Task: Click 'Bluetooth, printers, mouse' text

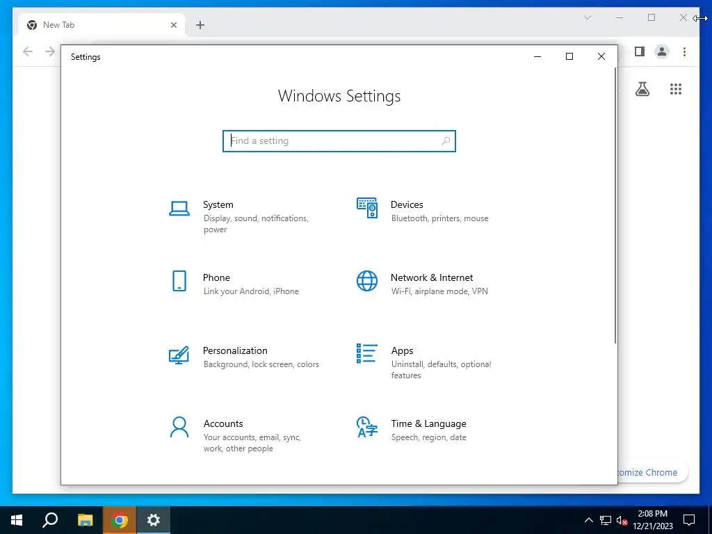Action: point(440,218)
